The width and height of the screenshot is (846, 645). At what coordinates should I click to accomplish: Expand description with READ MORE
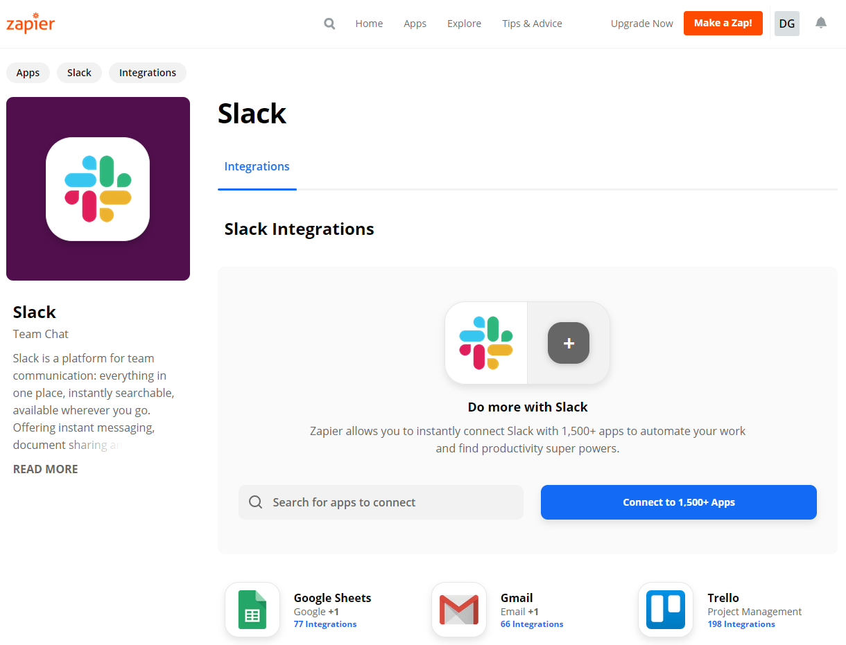(x=46, y=469)
